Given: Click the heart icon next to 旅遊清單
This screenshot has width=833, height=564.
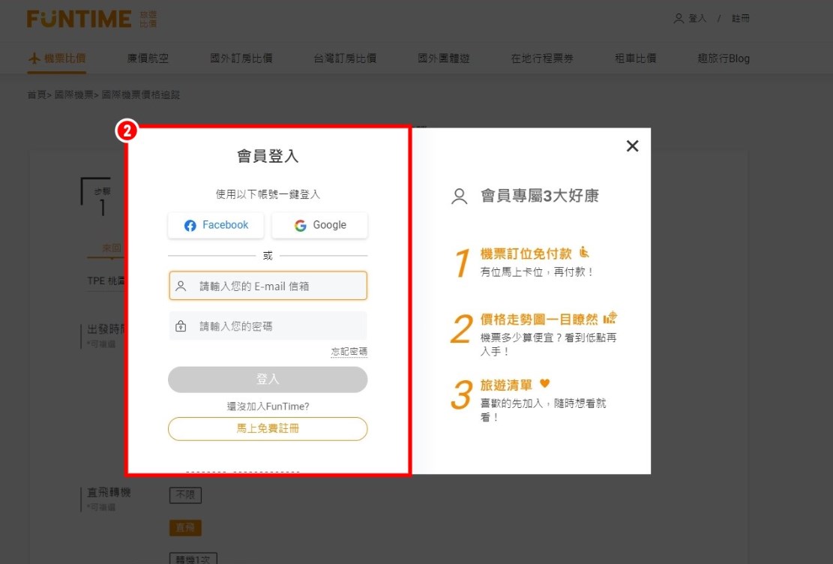Looking at the screenshot, I should [545, 383].
